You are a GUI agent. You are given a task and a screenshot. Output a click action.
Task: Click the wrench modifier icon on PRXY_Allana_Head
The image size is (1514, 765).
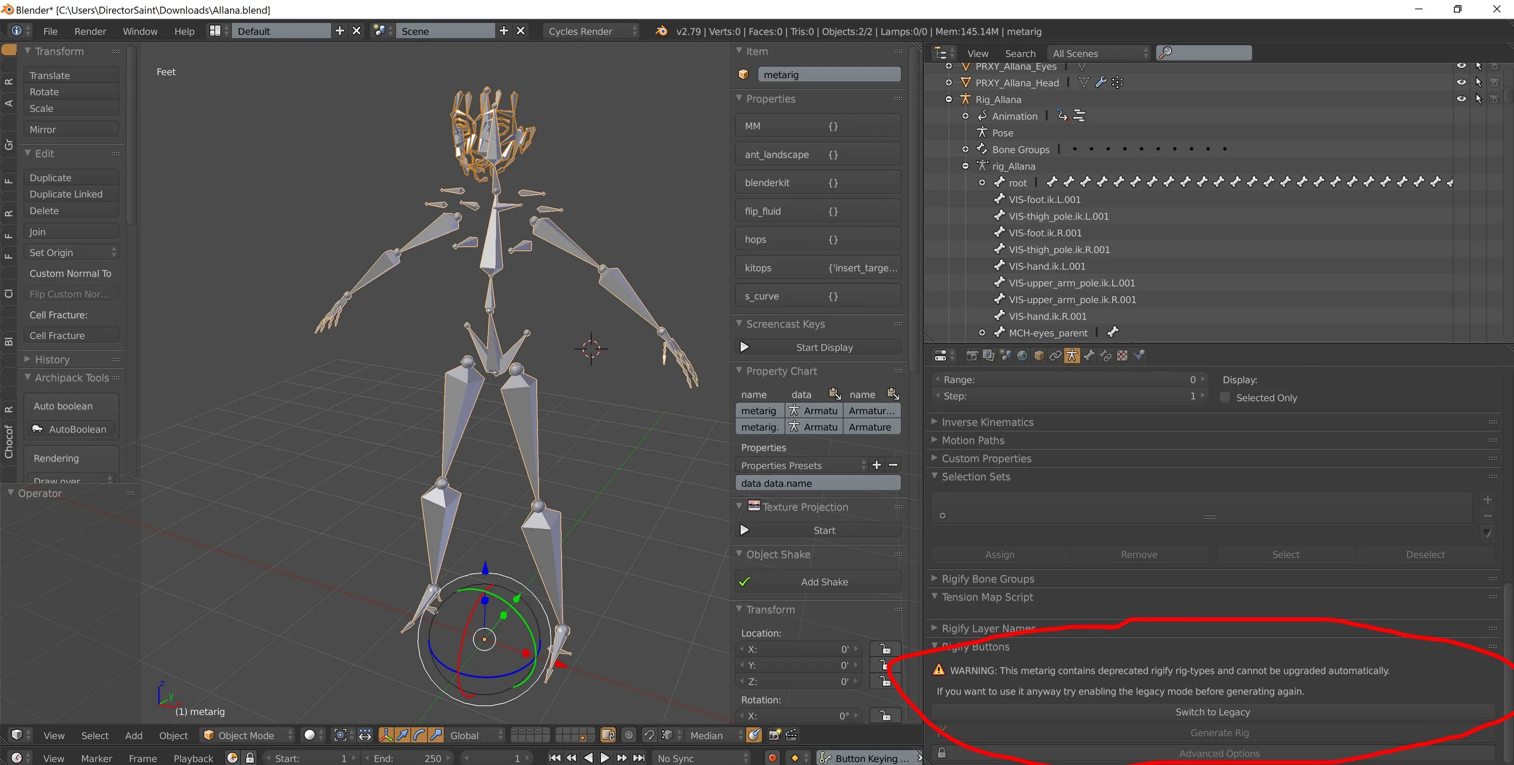(x=1101, y=82)
